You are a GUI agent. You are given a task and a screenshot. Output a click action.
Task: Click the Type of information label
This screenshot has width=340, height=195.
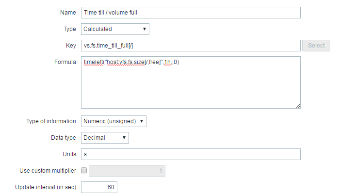[51, 121]
